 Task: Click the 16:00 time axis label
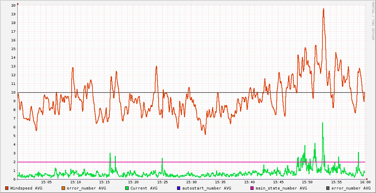tap(365, 182)
